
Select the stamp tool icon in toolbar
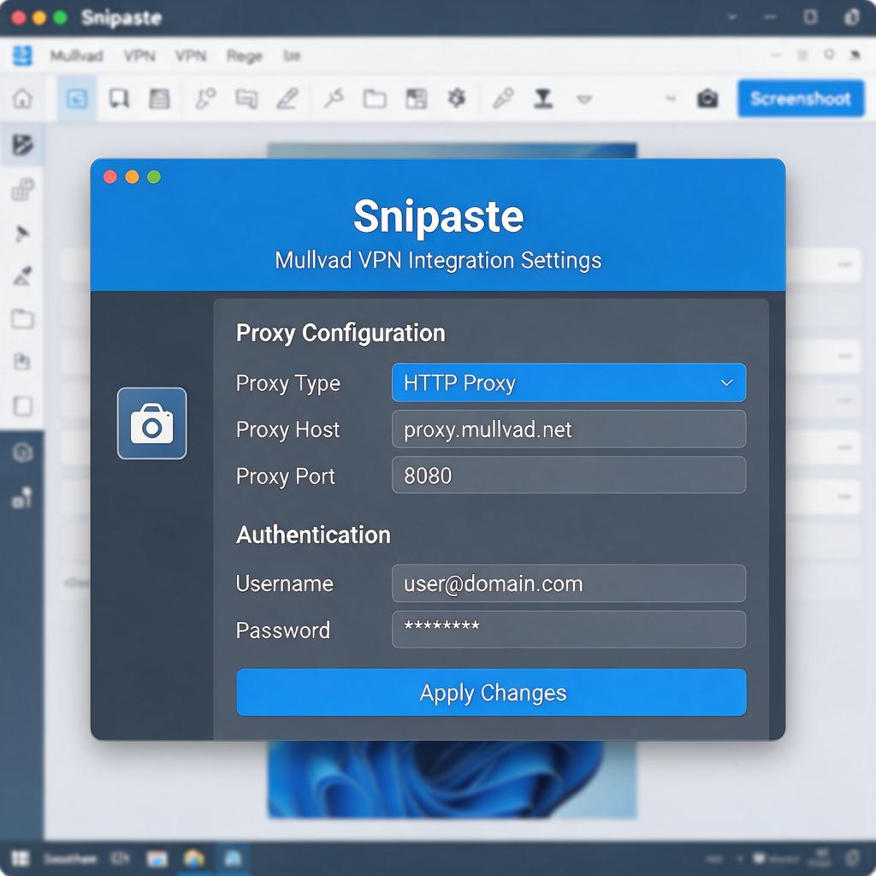click(543, 99)
